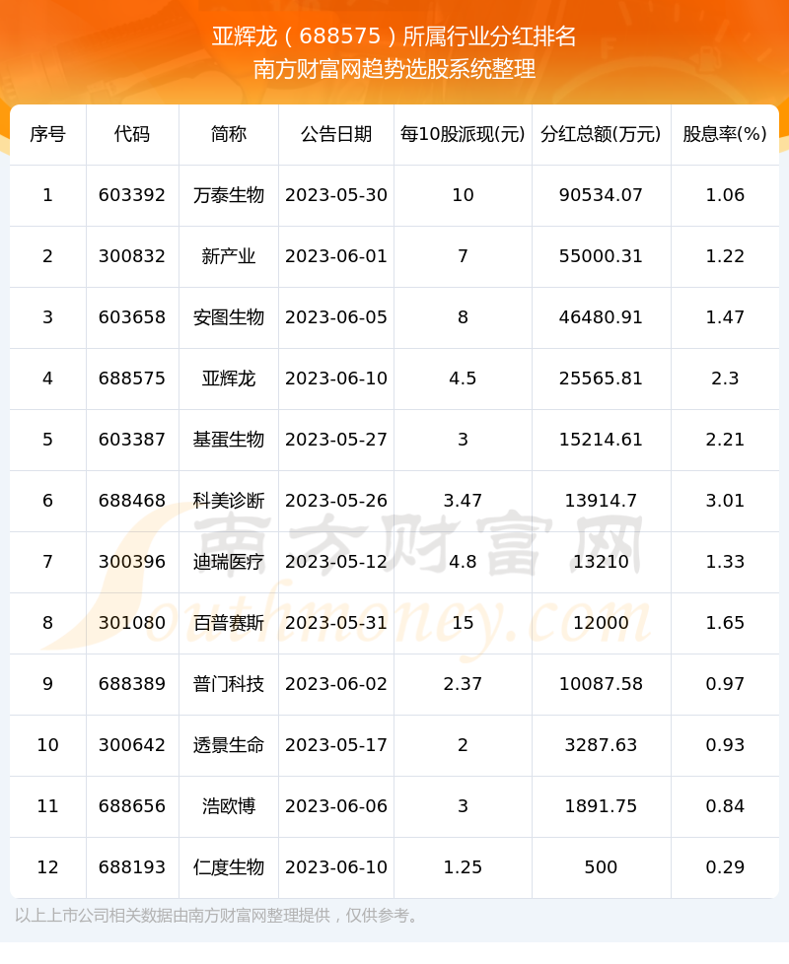Click the name 迪瑞医疗
Image resolution: width=789 pixels, height=964 pixels.
click(x=228, y=561)
